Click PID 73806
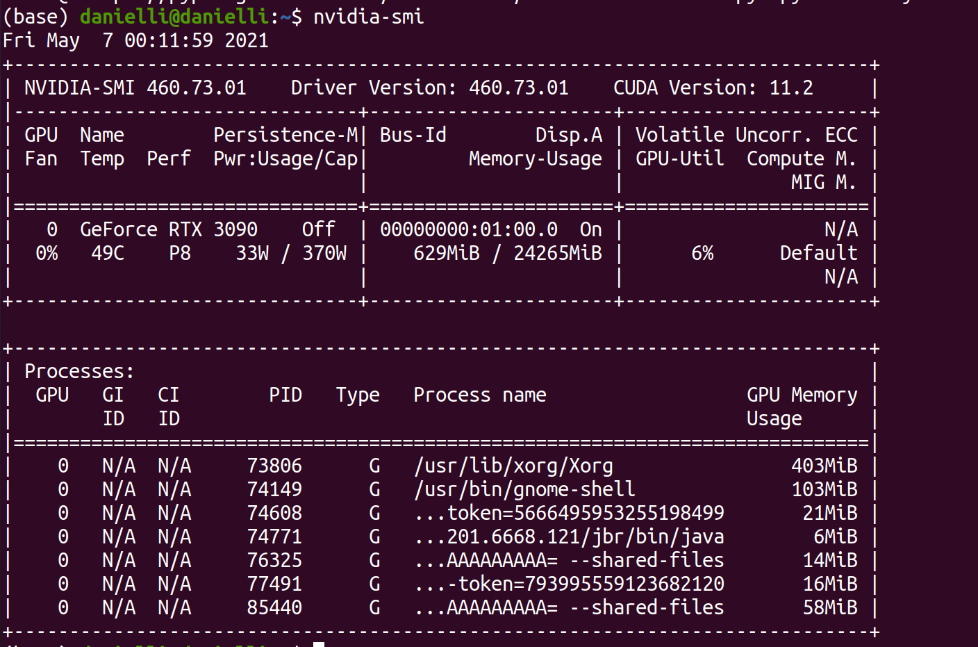The image size is (978, 647). (274, 466)
